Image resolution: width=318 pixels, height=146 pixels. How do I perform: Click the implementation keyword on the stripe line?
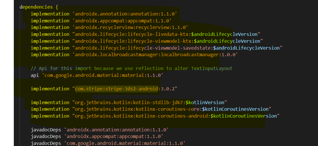[50, 89]
